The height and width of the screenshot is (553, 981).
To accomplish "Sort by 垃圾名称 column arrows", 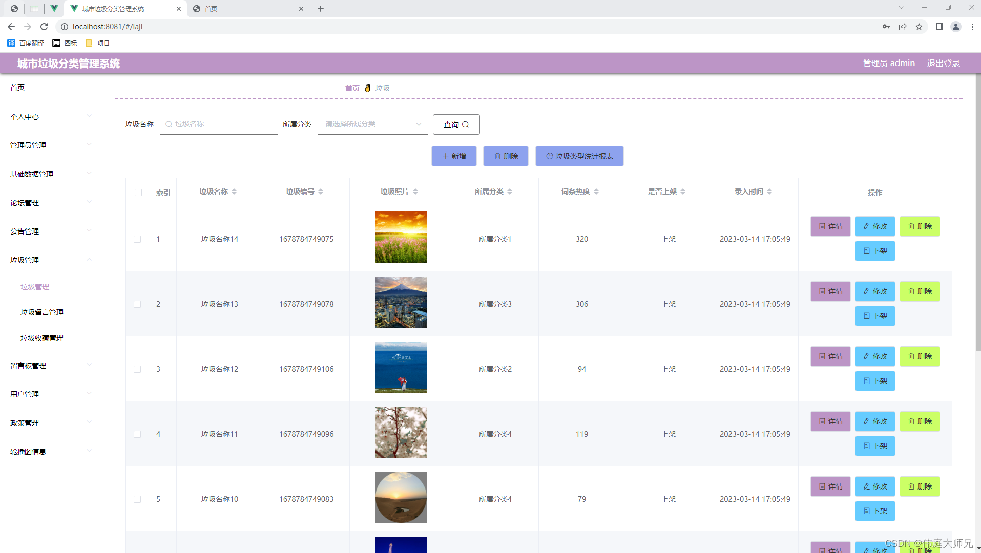I will (234, 192).
